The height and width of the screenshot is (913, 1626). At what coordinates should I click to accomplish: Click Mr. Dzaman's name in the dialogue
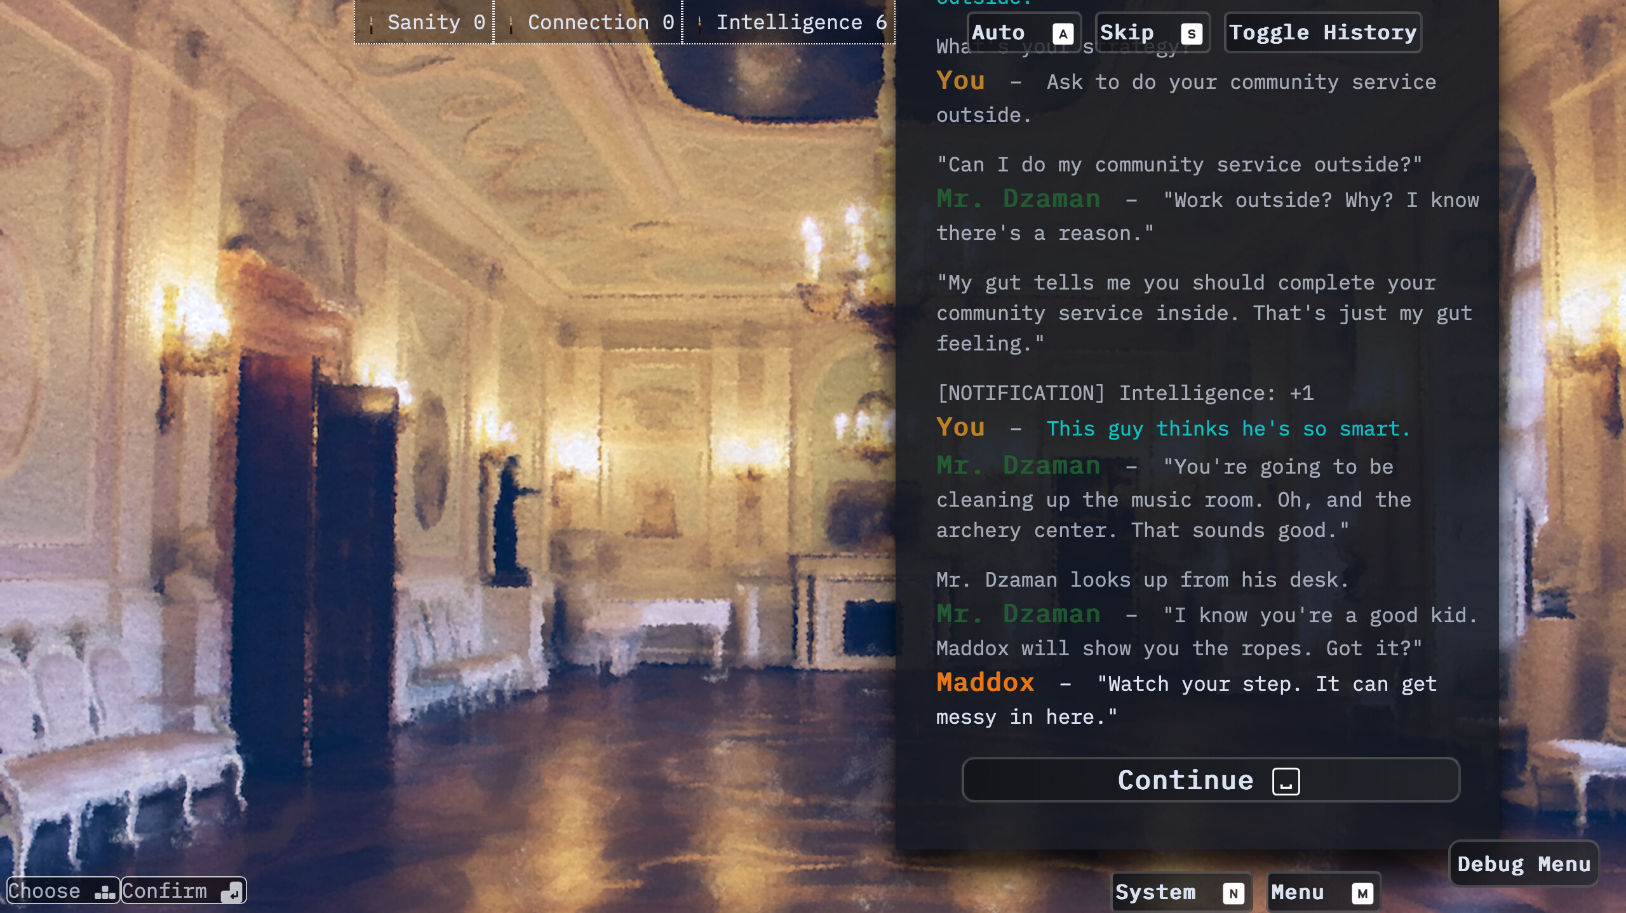[1019, 199]
